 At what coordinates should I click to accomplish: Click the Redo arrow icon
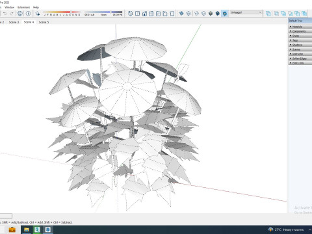[x=12, y=14]
